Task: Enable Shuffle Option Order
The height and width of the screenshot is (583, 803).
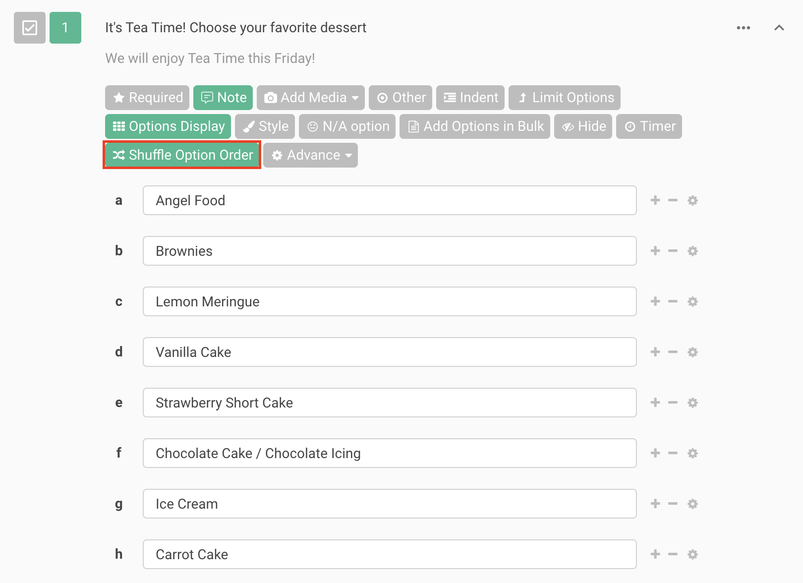Action: (x=182, y=155)
